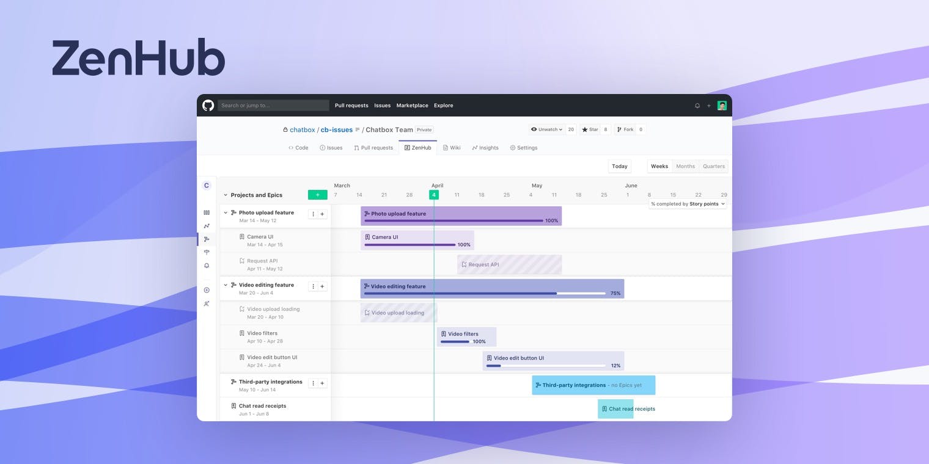Image resolution: width=929 pixels, height=464 pixels.
Task: Select the striped Video upload loading timeline bar
Action: pyautogui.click(x=398, y=313)
